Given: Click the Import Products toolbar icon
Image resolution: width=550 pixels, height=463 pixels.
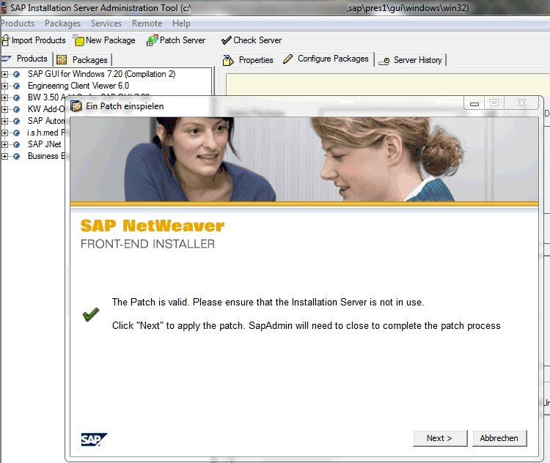Looking at the screenshot, I should pyautogui.click(x=5, y=40).
